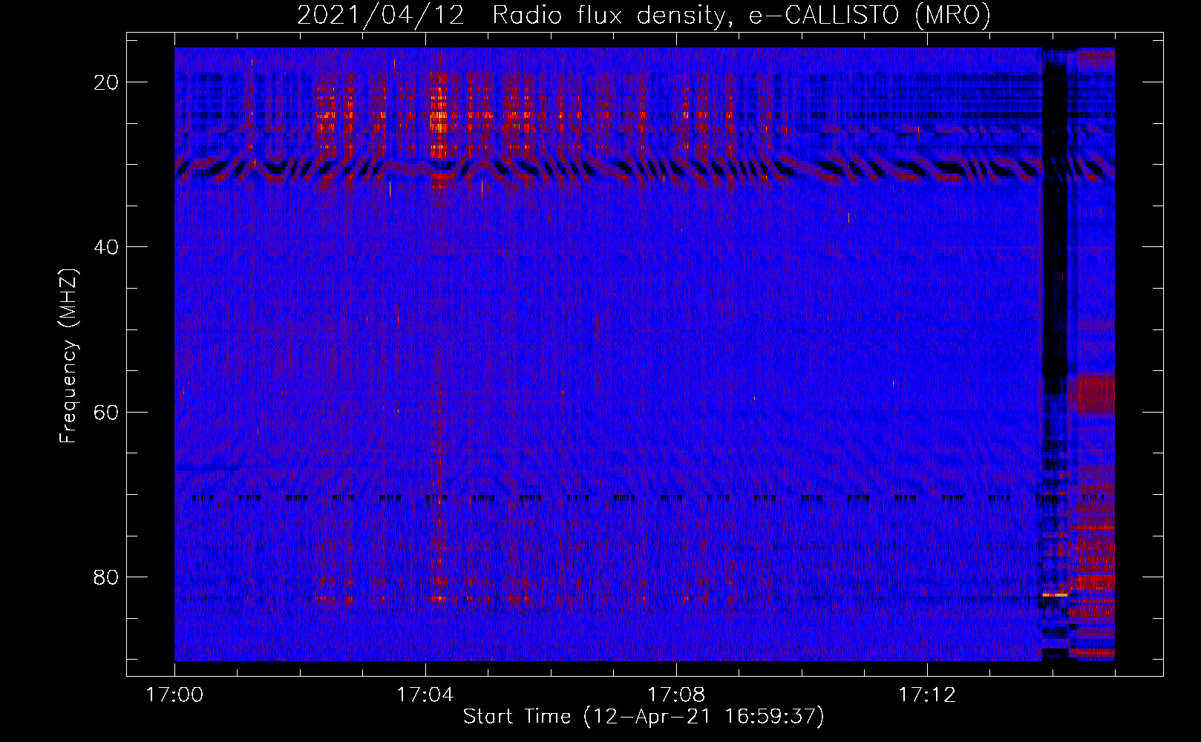Click the red patch near 58 MHz at right edge
Image resolution: width=1201 pixels, height=742 pixels.
pyautogui.click(x=1095, y=393)
